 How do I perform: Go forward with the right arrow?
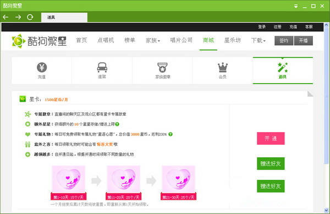point(18,17)
